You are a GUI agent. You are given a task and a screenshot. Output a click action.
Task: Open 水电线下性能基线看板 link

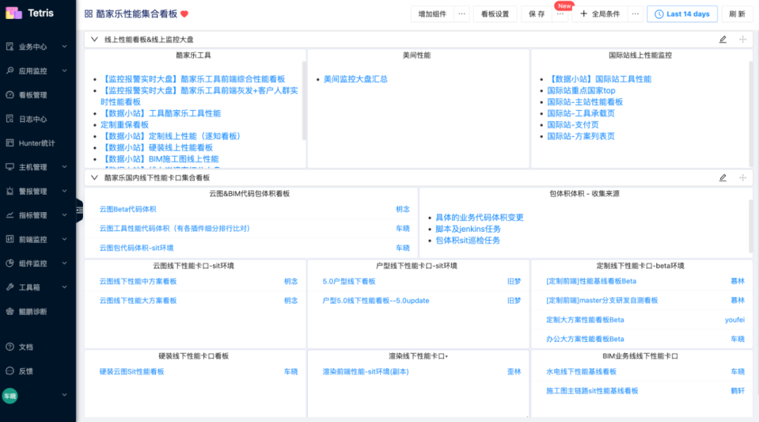click(x=581, y=371)
